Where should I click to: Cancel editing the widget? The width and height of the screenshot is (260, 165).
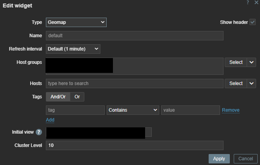pyautogui.click(x=245, y=159)
